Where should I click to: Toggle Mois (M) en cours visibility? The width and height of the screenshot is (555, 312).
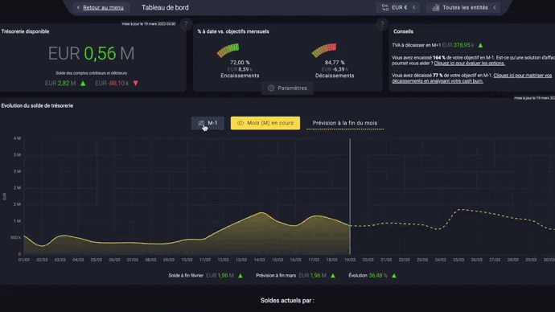coord(265,123)
